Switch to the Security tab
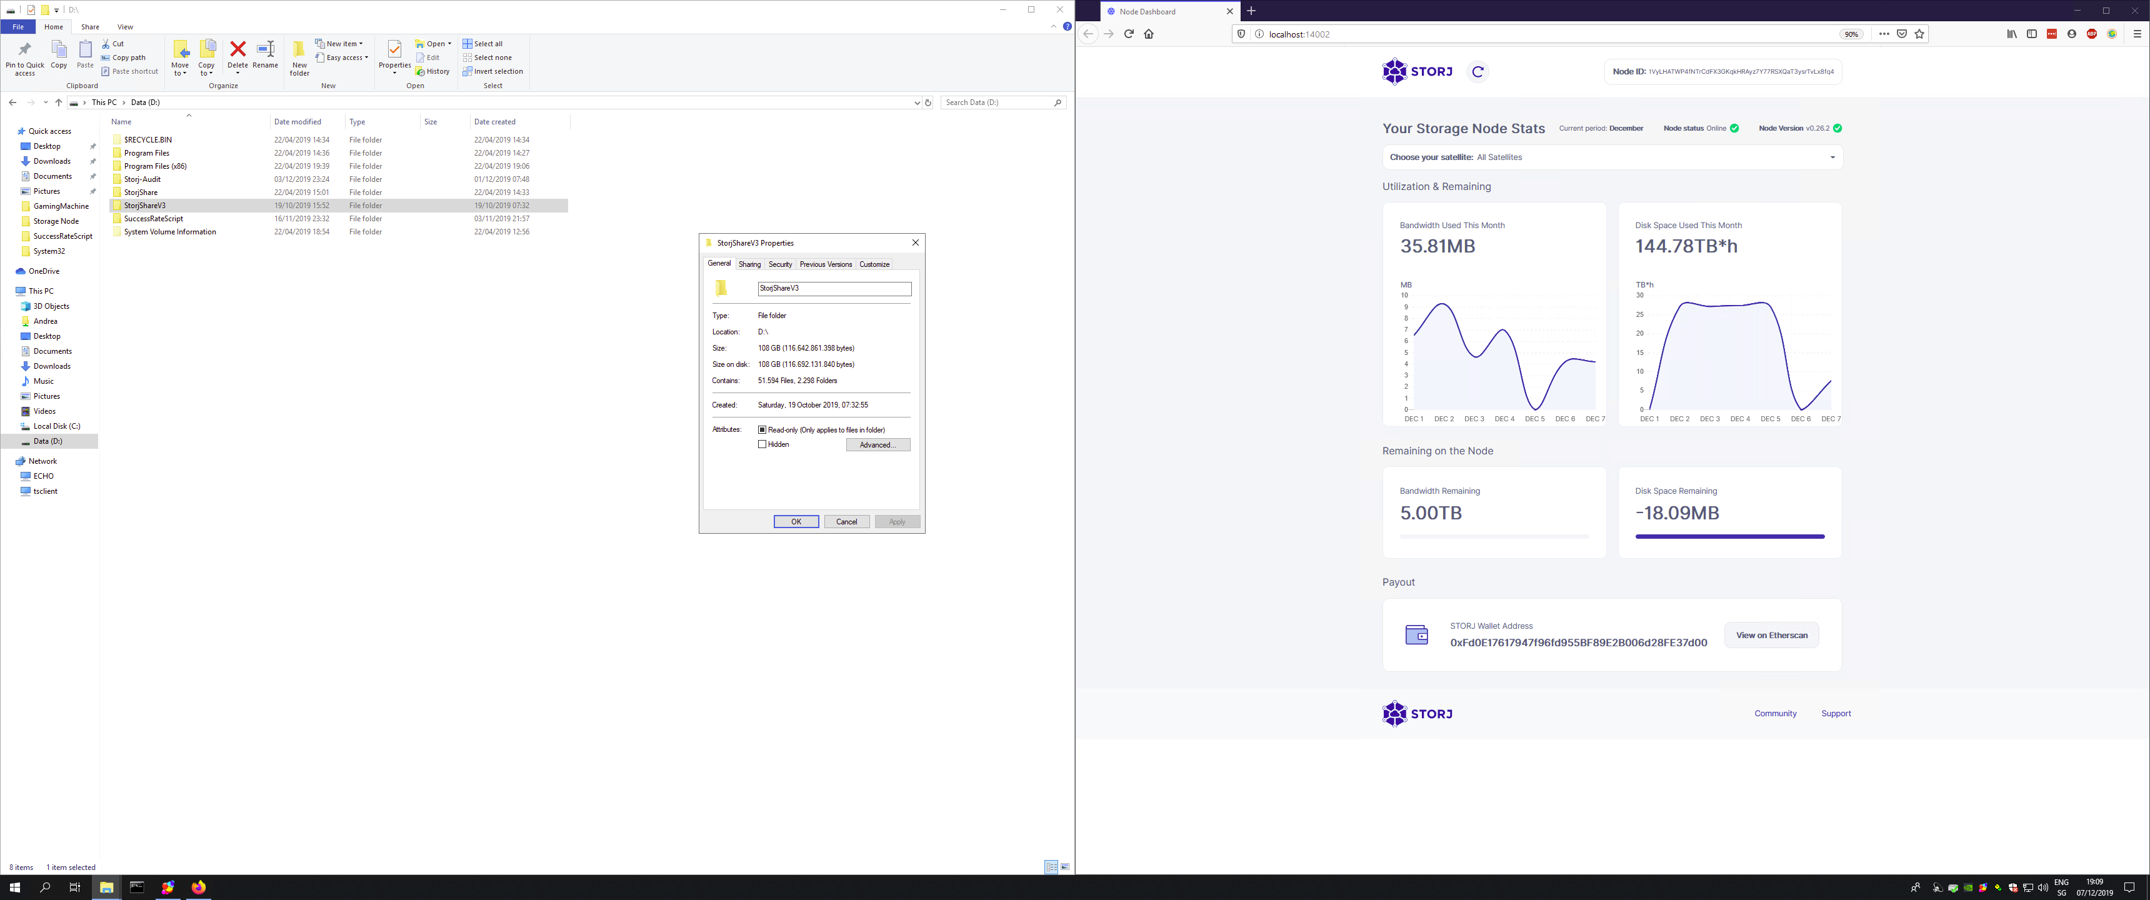This screenshot has width=2150, height=900. (779, 264)
